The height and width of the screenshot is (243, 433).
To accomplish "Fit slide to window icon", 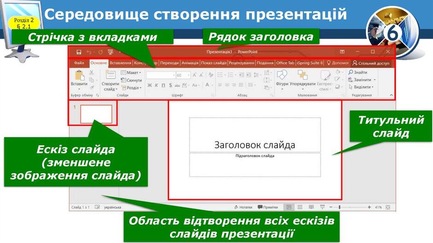I will pyautogui.click(x=388, y=207).
